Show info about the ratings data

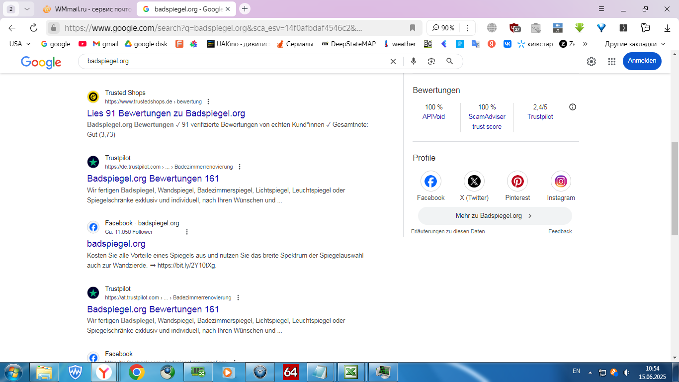coord(573,107)
